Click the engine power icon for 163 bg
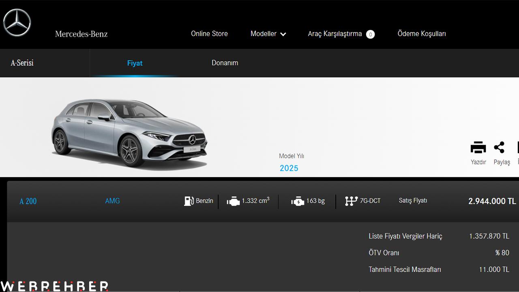The height and width of the screenshot is (292, 519). (x=298, y=201)
